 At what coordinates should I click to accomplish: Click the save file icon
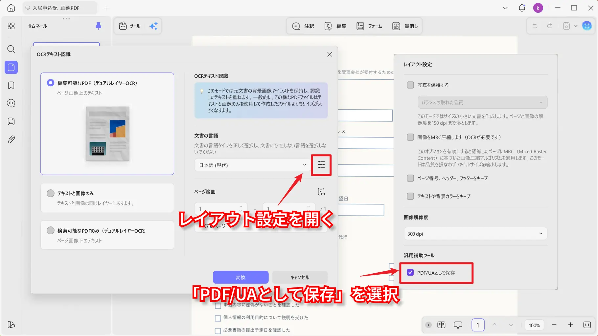[x=566, y=26]
